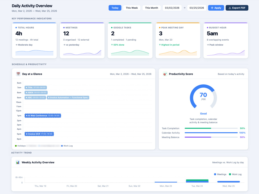This screenshot has height=194, width=259.
Task: Toggle the Holidays legend swatch
Action: (x=16, y=146)
